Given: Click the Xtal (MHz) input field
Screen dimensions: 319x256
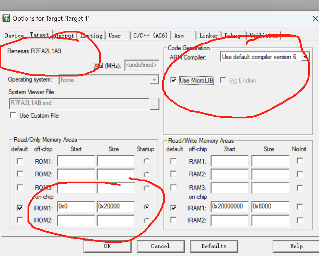Looking at the screenshot, I should pos(142,65).
